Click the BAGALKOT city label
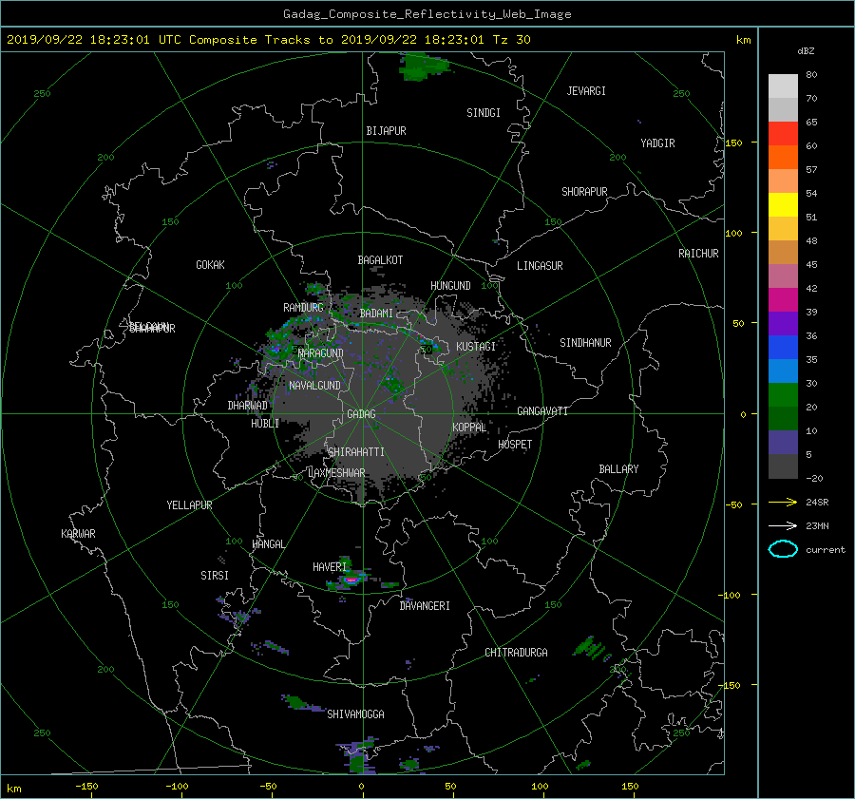The image size is (855, 799). pos(380,260)
